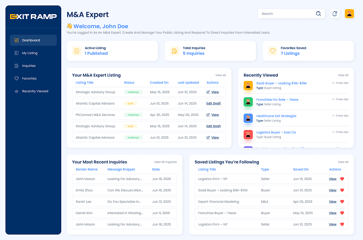Click Edit Draft for Atlantic Capital Advisors
Viewport: 363px width, 240px height.
pyautogui.click(x=213, y=104)
